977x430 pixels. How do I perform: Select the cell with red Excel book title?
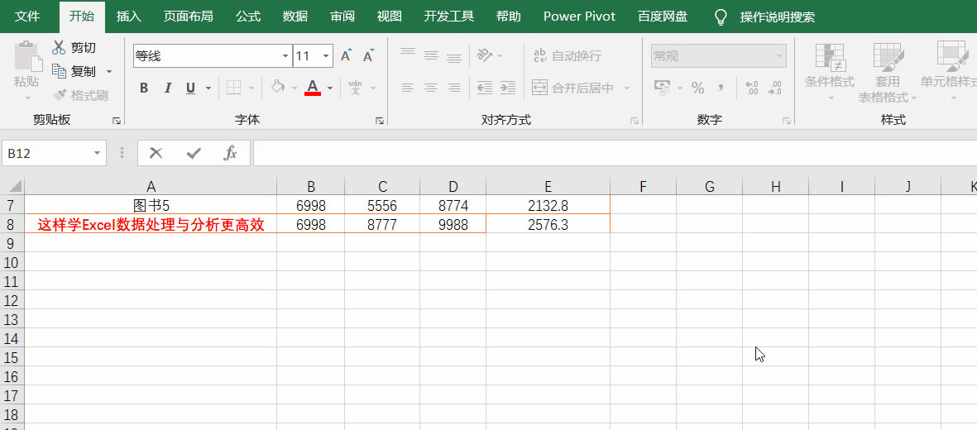(151, 224)
